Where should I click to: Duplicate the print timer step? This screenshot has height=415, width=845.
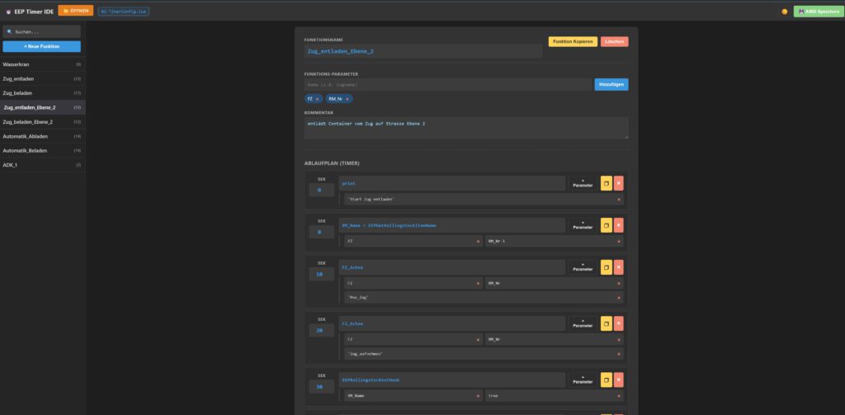606,183
